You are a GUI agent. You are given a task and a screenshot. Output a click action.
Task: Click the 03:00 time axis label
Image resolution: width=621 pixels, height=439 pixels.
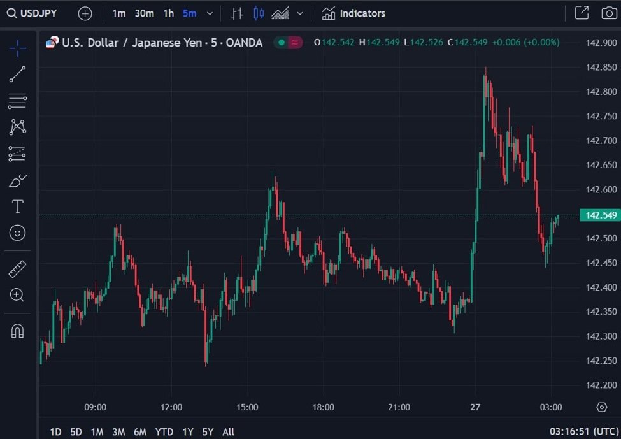click(x=551, y=407)
